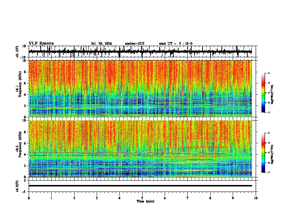Click the ch.2 "Frequency (kHz)" axis label
The height and width of the screenshot is (222, 288).
point(20,144)
